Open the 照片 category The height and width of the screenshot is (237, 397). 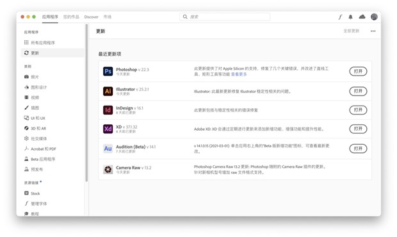coord(31,77)
